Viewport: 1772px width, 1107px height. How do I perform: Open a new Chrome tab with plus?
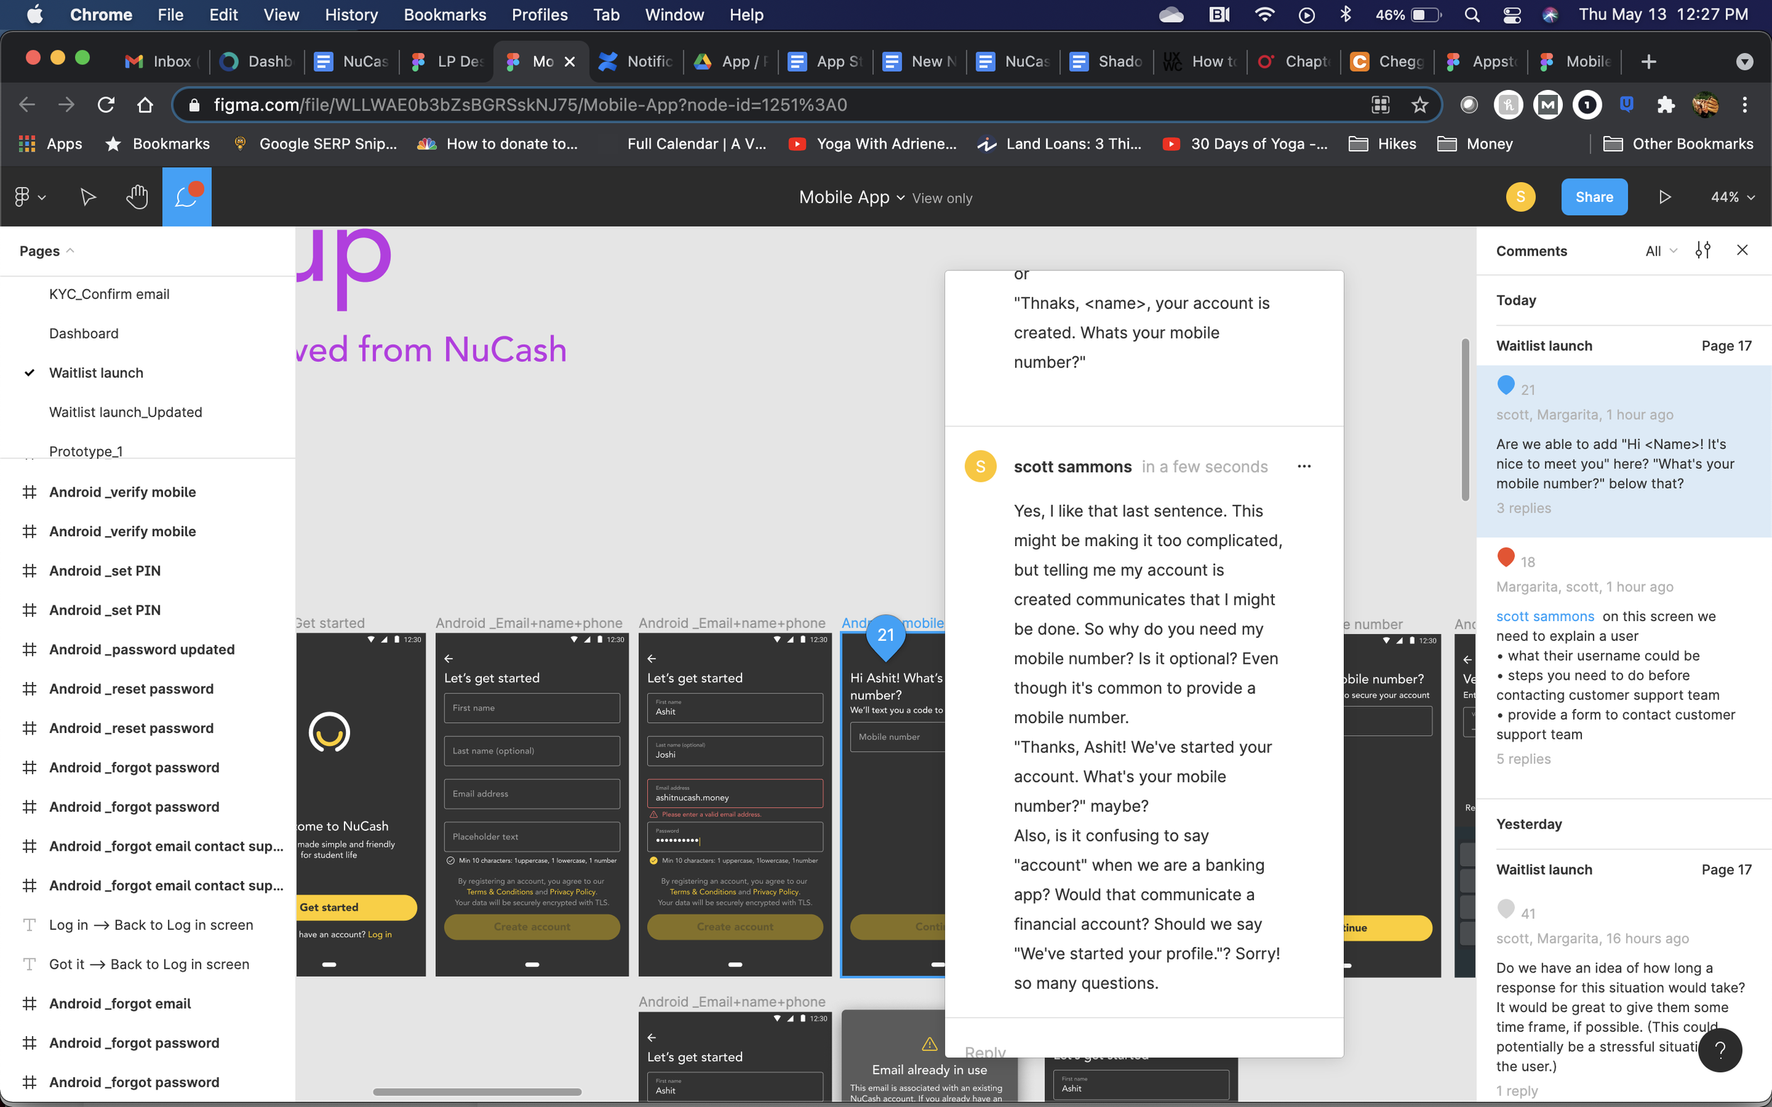1648,62
